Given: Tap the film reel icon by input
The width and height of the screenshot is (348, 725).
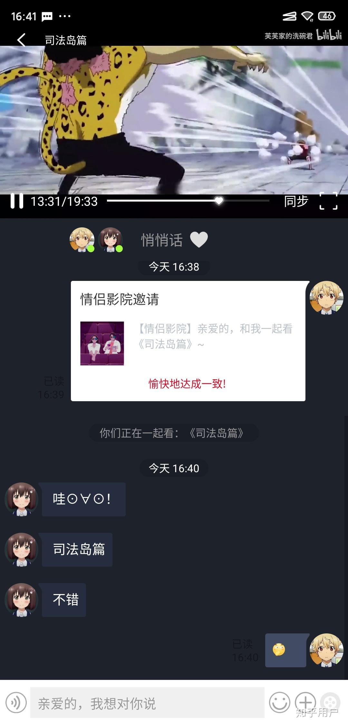Looking at the screenshot, I should pyautogui.click(x=330, y=702).
